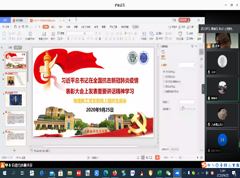240x178 pixels.
Task: Toggle Bold formatting in the ribbon
Action: click(x=68, y=39)
